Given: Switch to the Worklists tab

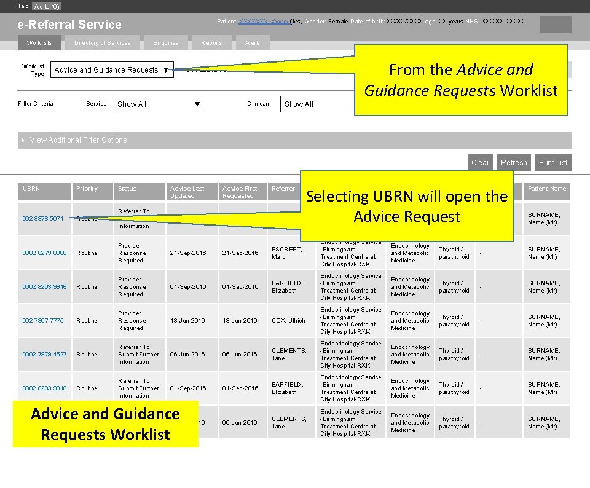Looking at the screenshot, I should click(39, 42).
